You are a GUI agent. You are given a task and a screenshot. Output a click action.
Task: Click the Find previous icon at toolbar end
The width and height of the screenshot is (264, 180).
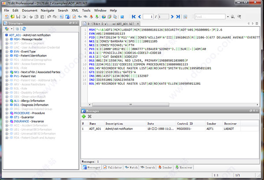[239, 17]
